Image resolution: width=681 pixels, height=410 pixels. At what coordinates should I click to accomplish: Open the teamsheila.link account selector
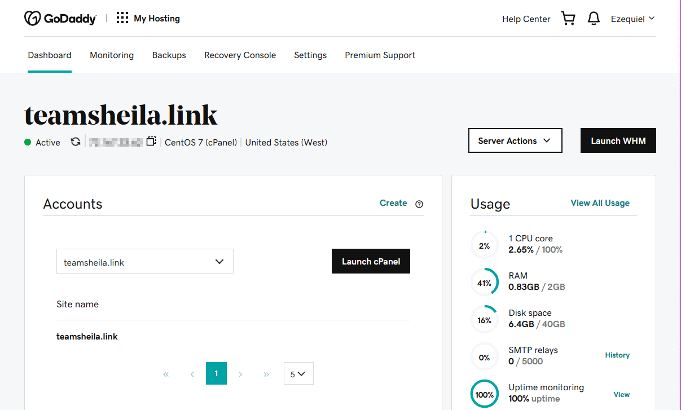click(145, 262)
